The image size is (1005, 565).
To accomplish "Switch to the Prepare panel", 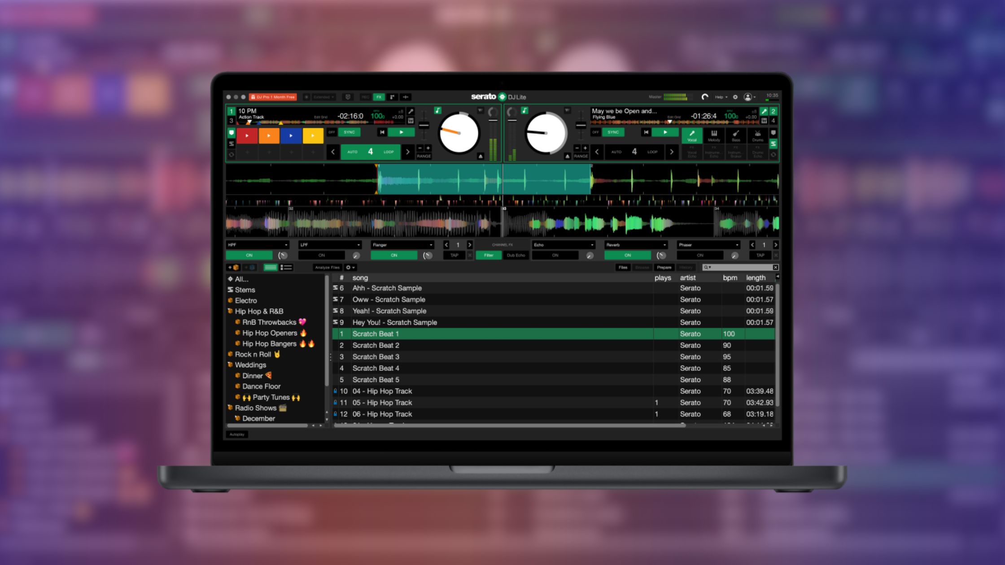I will tap(664, 267).
